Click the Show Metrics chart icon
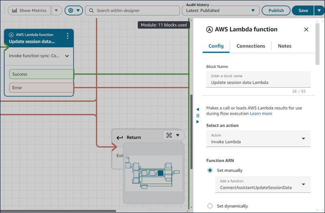 (15, 11)
